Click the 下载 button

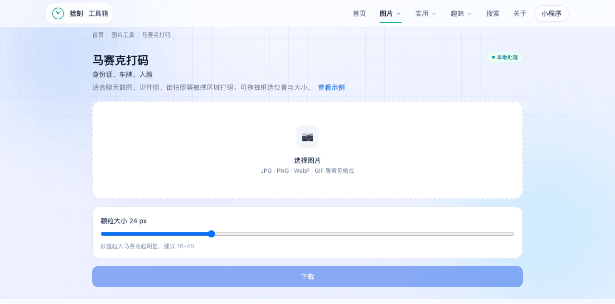point(307,277)
